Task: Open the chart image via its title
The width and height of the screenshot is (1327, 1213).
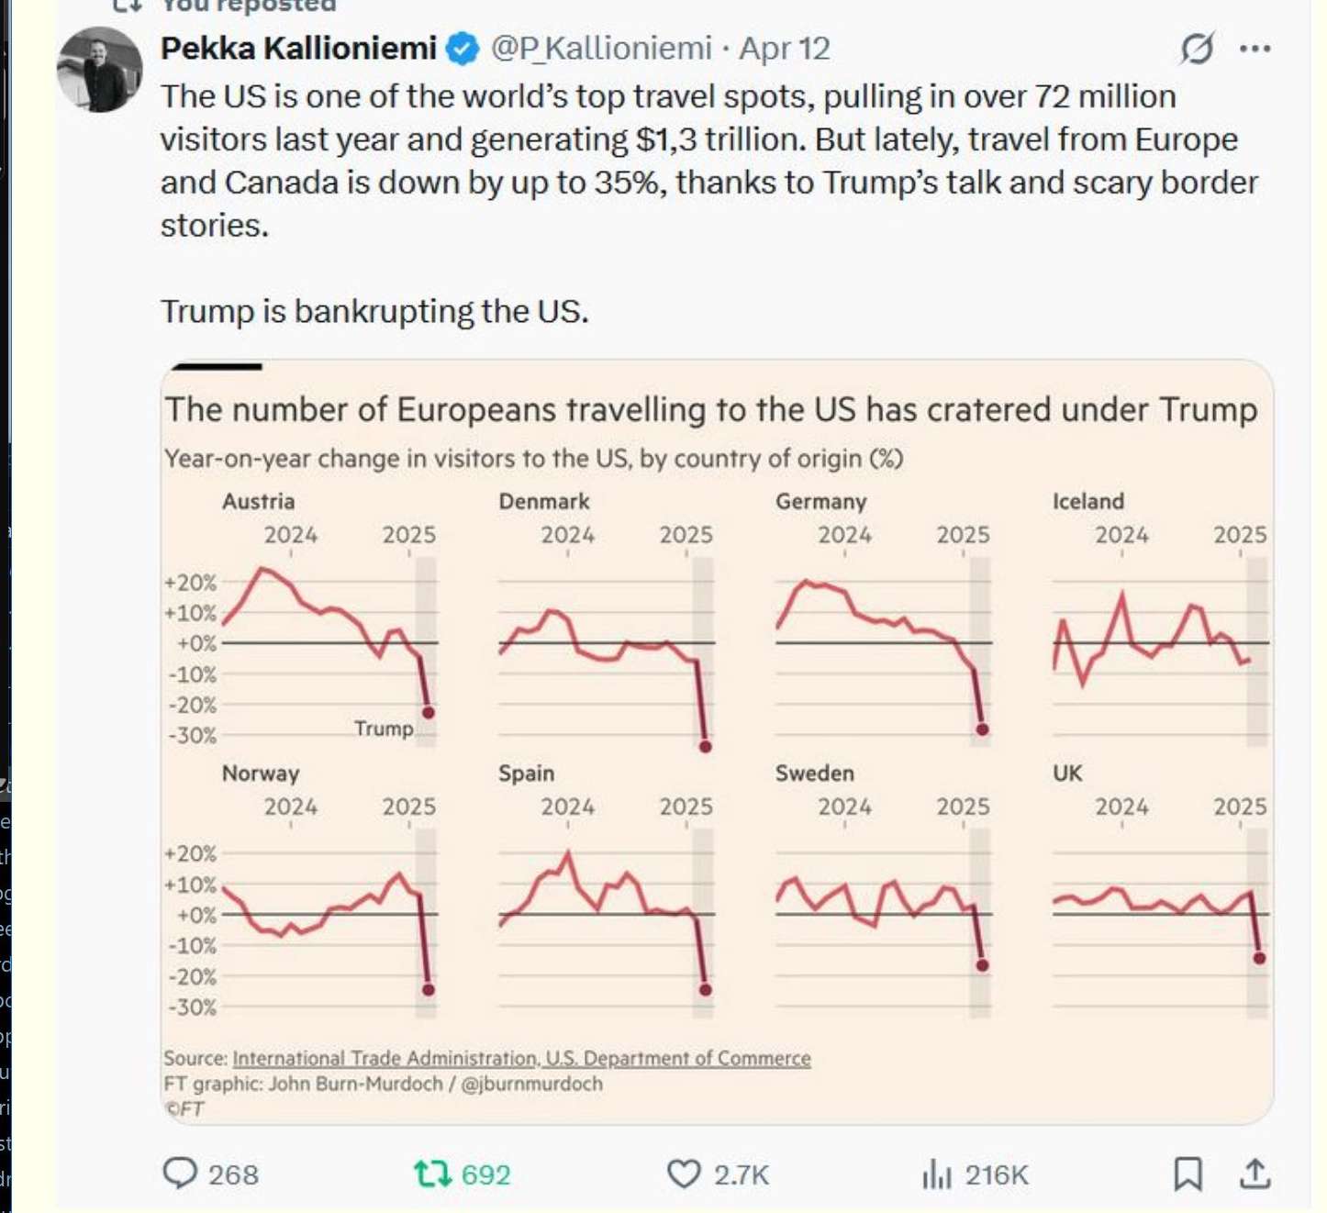Action: point(710,409)
